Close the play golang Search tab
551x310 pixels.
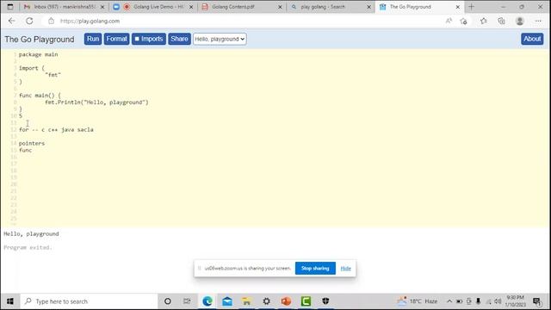click(x=369, y=7)
